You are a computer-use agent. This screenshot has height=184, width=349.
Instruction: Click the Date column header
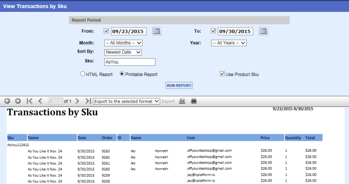82,138
